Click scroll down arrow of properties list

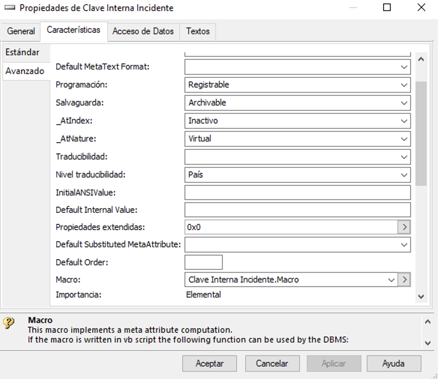(x=421, y=296)
